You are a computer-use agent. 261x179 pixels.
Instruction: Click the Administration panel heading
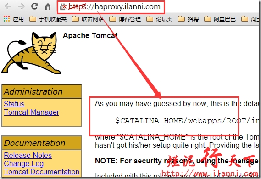[x=42, y=91]
